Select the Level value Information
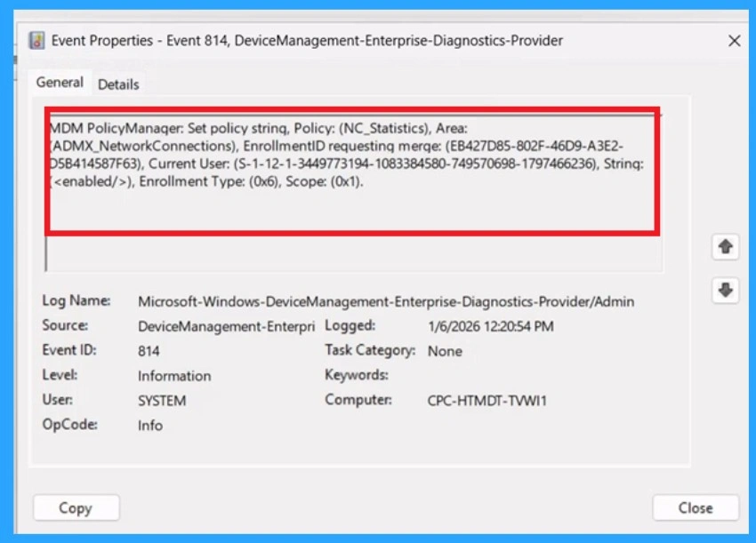This screenshot has width=756, height=543. [174, 376]
